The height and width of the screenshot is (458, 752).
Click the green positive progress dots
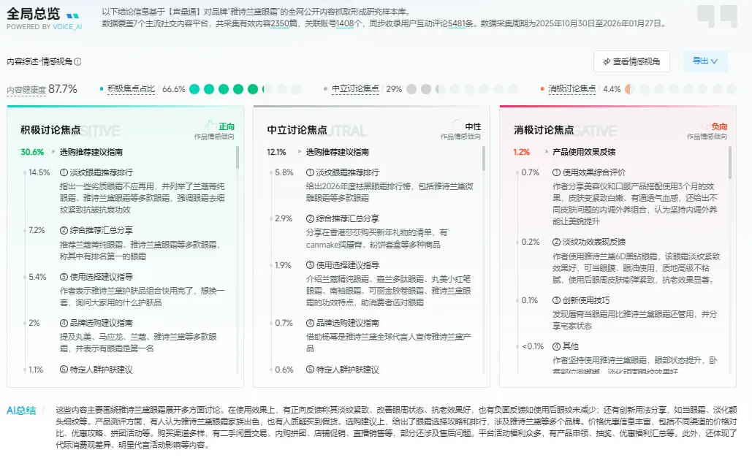pyautogui.click(x=245, y=89)
